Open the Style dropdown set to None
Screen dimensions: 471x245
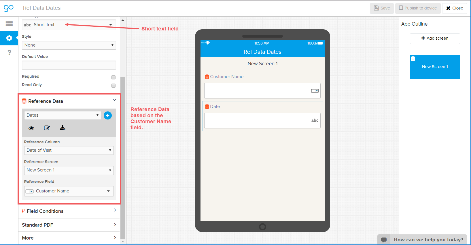click(69, 45)
